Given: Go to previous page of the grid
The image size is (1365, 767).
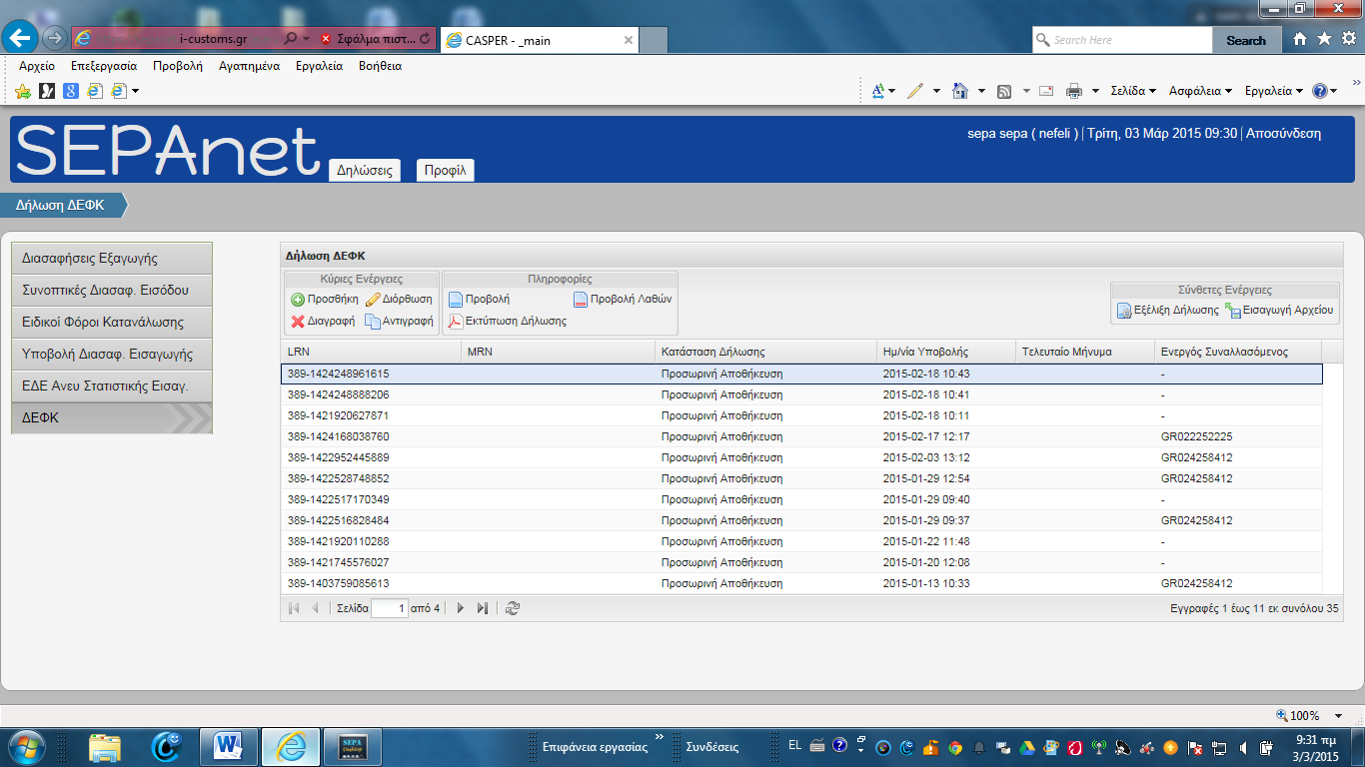Looking at the screenshot, I should tap(316, 608).
